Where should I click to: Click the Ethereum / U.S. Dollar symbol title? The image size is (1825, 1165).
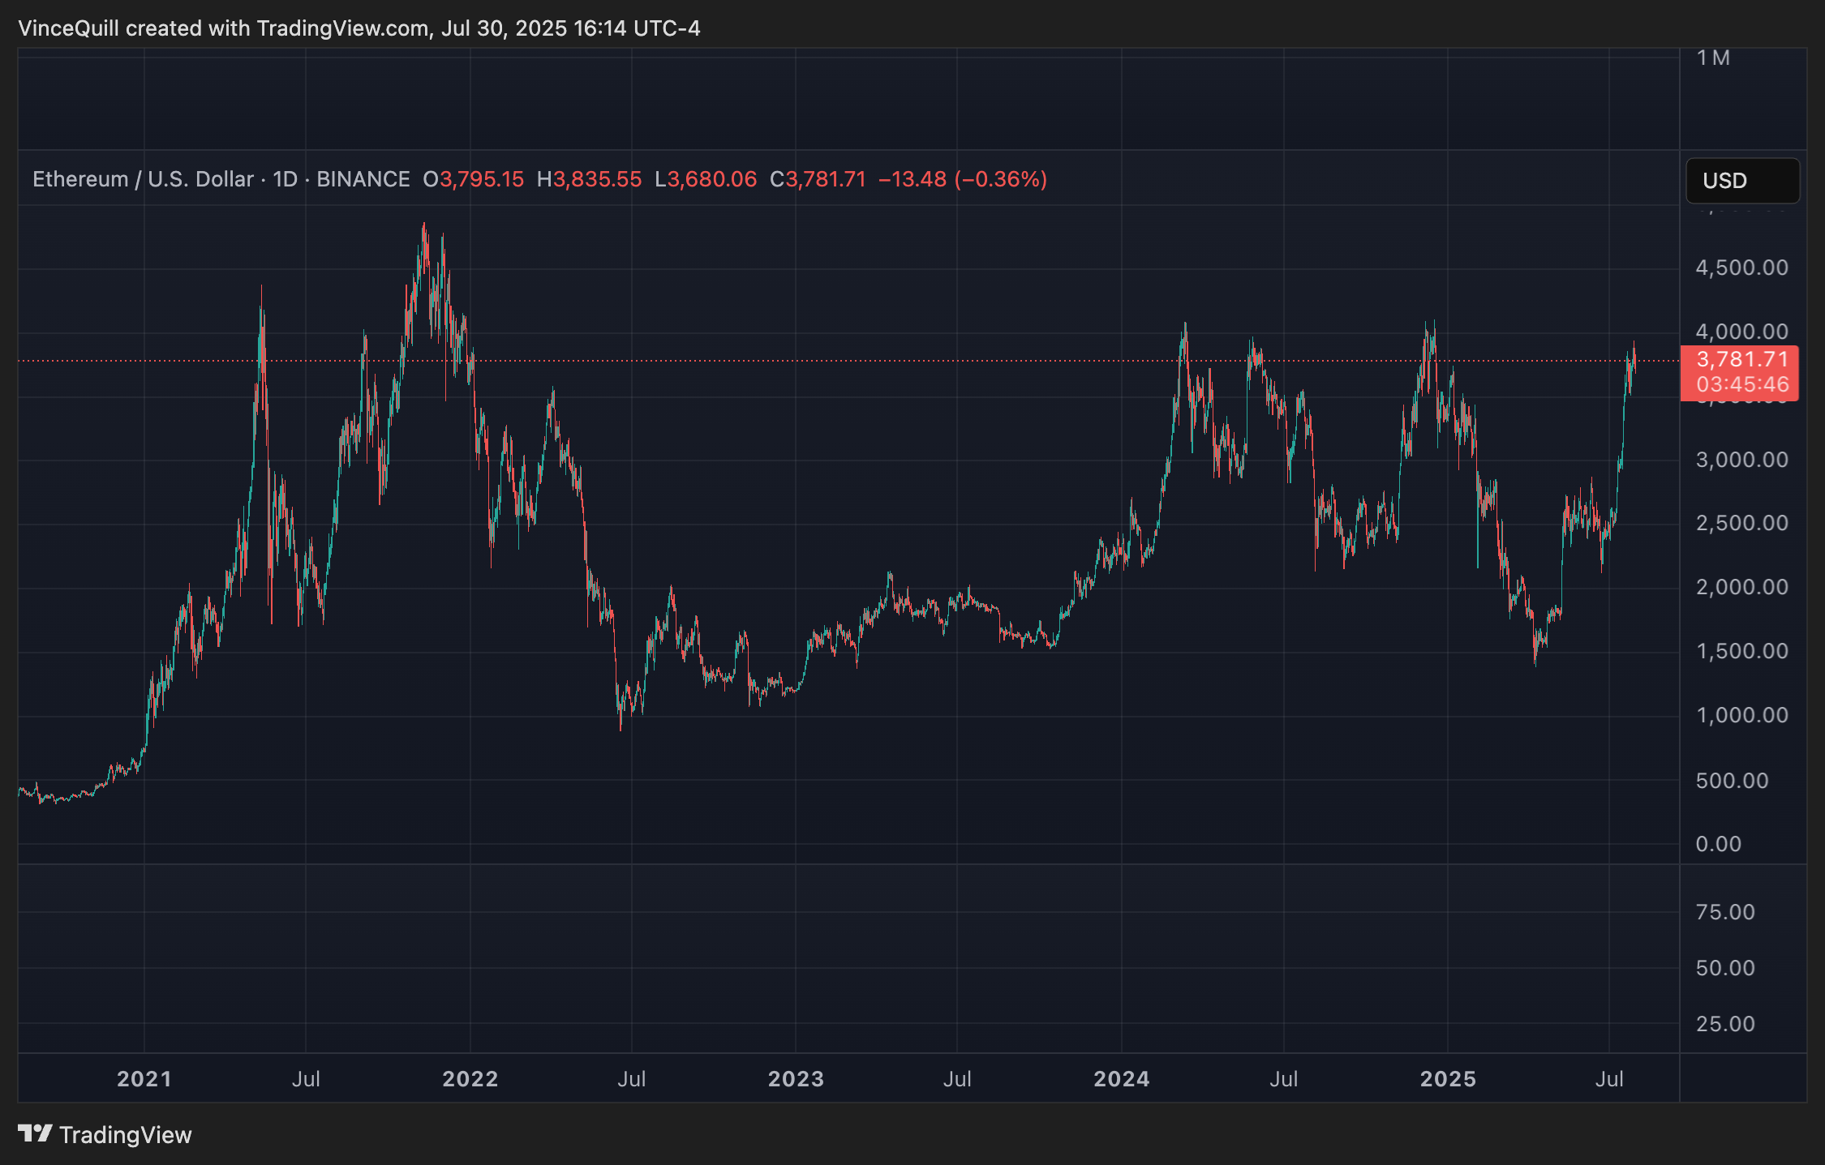pos(143,179)
